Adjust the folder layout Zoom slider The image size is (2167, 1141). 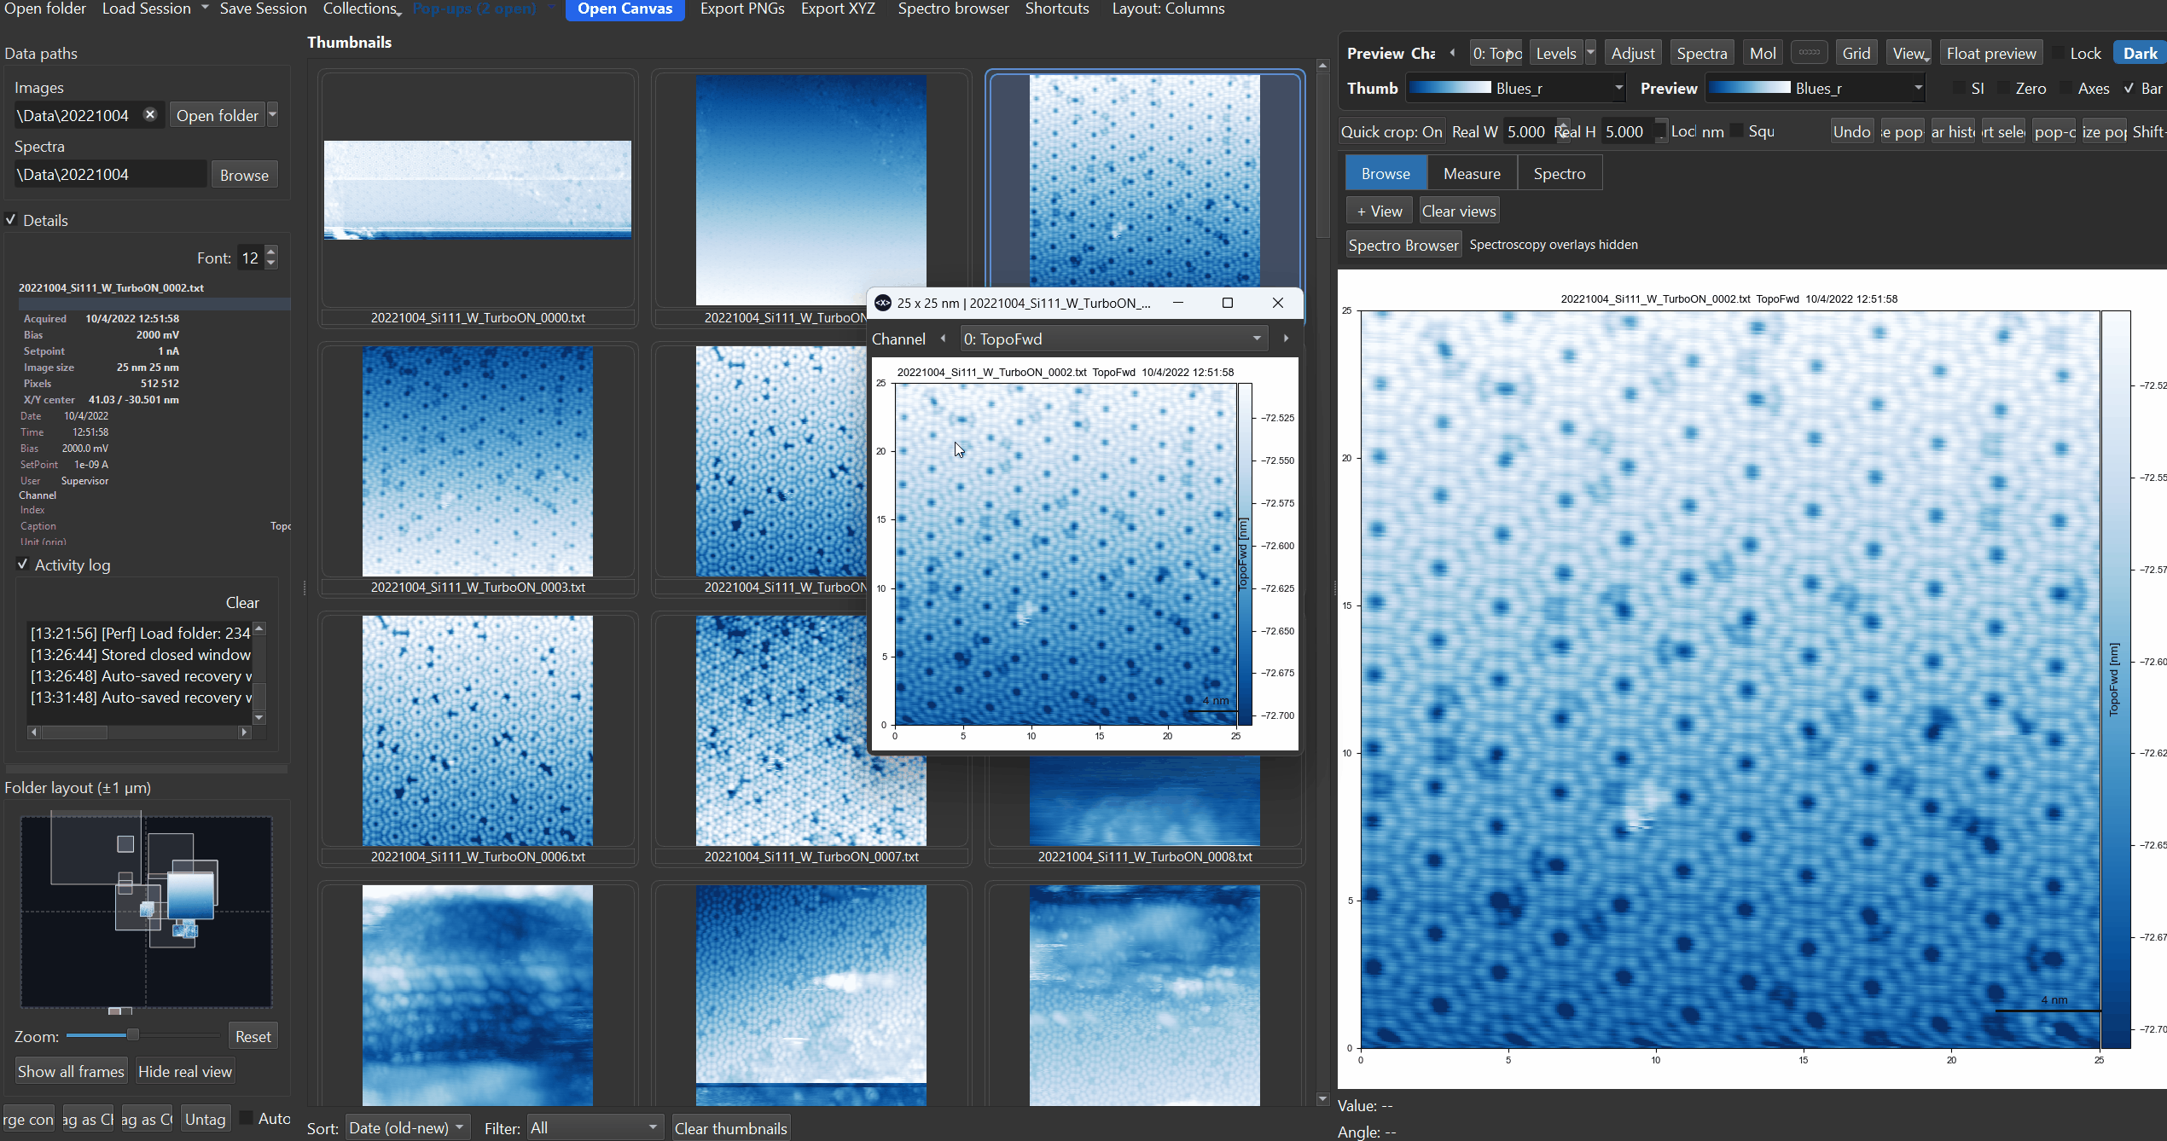click(x=134, y=1034)
